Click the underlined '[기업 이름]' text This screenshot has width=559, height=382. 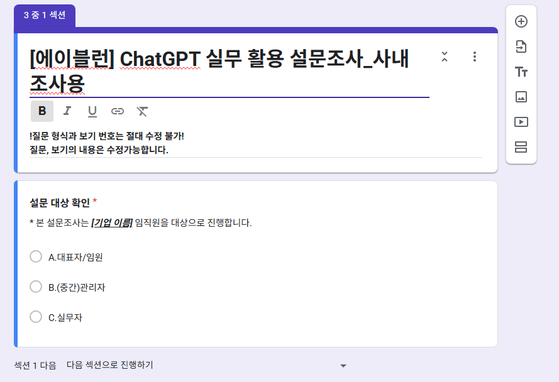click(x=112, y=222)
